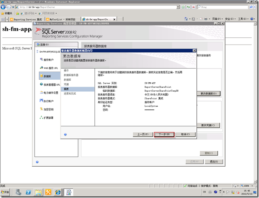The height and width of the screenshot is (198, 259).
Task: Click the IE vertical scrollbar down arrow
Action: coord(255,182)
